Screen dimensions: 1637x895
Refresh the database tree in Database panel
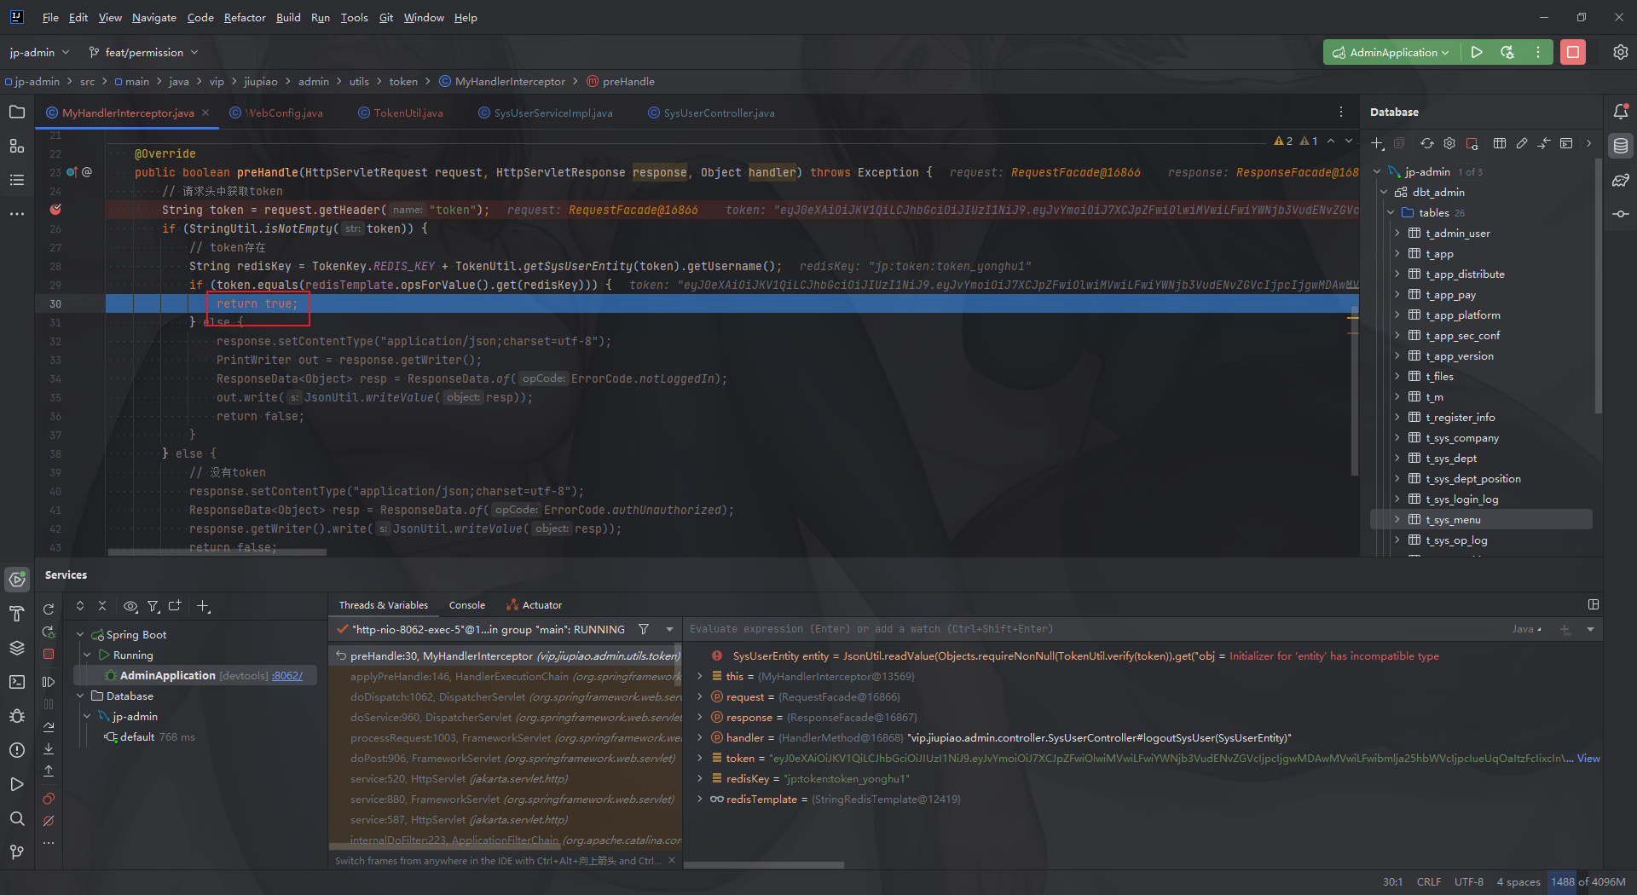pos(1427,143)
